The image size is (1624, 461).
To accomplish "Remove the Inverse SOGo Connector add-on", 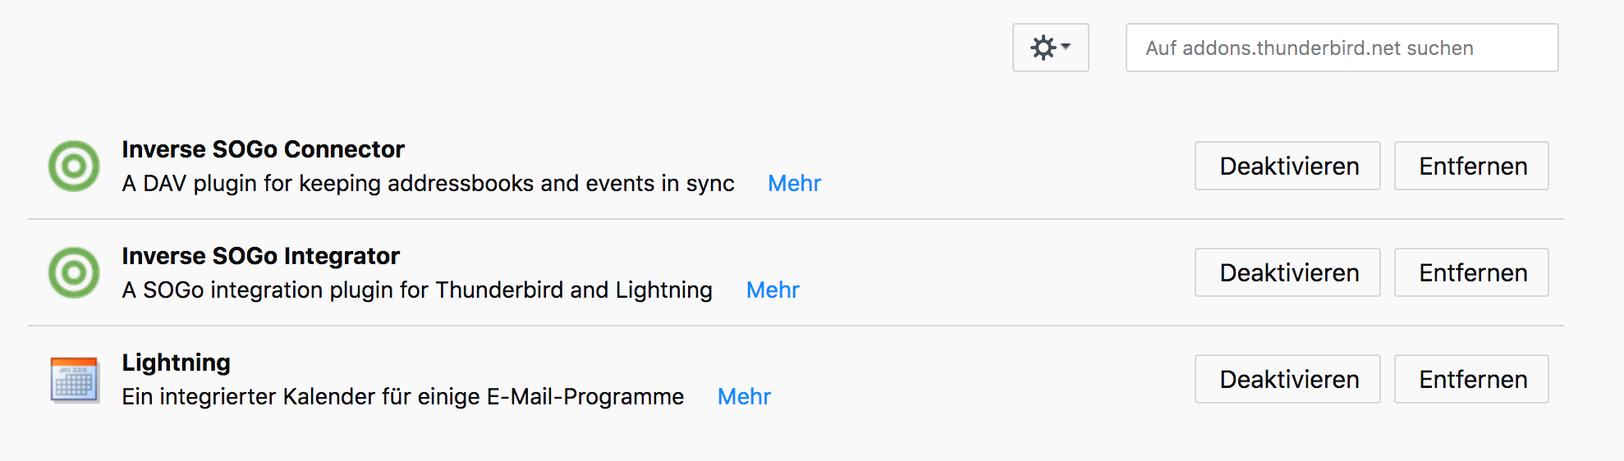I will [x=1471, y=166].
